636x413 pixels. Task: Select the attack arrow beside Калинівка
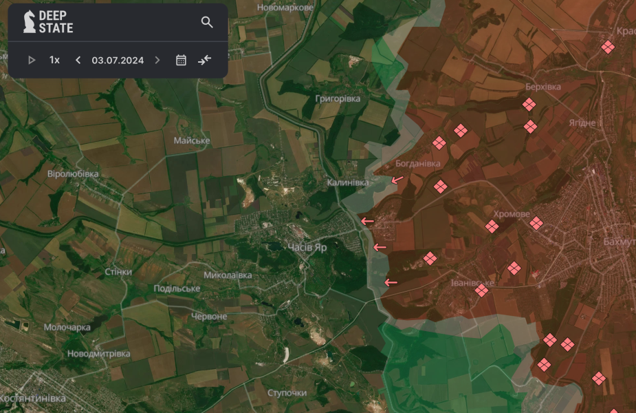(x=397, y=180)
